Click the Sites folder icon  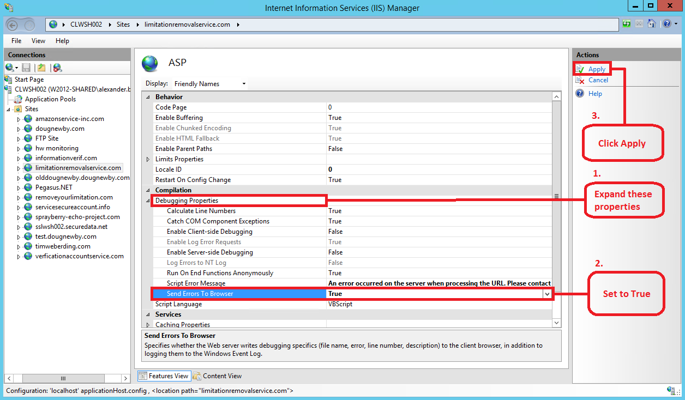18,109
